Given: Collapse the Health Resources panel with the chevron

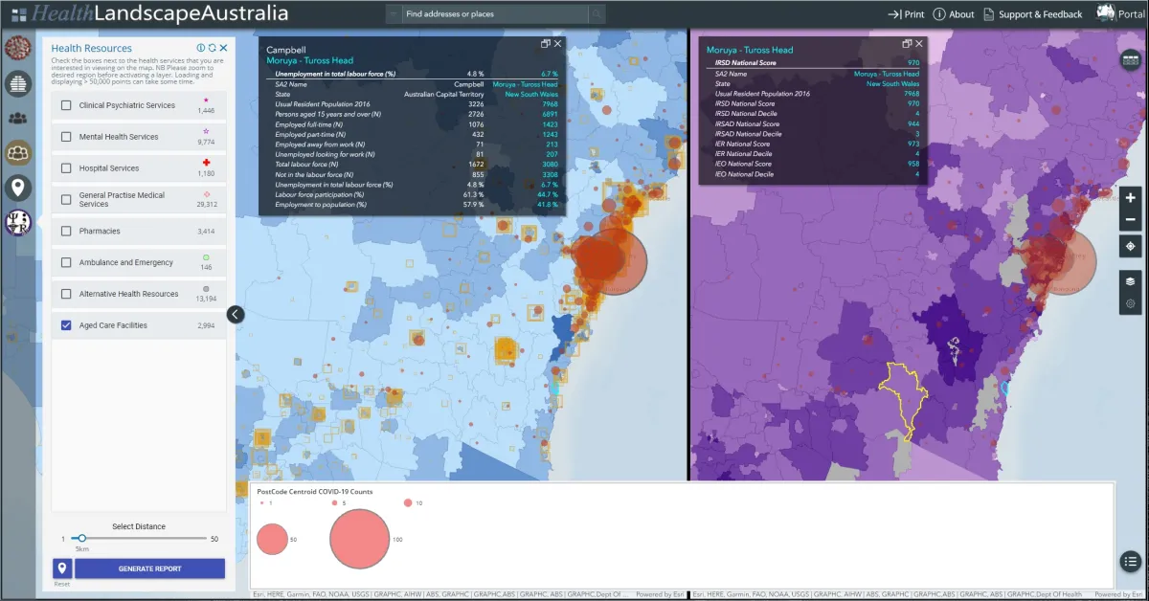Looking at the screenshot, I should [x=235, y=314].
